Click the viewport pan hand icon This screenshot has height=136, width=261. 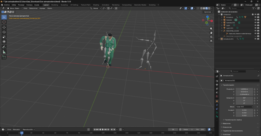point(211,33)
